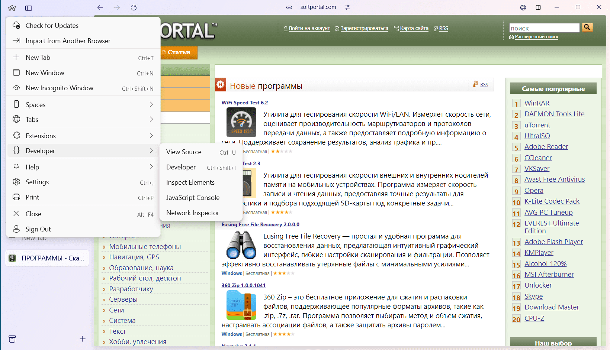Open the Avast Free Antivirus link
Viewport: 610px width, 350px height.
point(555,179)
